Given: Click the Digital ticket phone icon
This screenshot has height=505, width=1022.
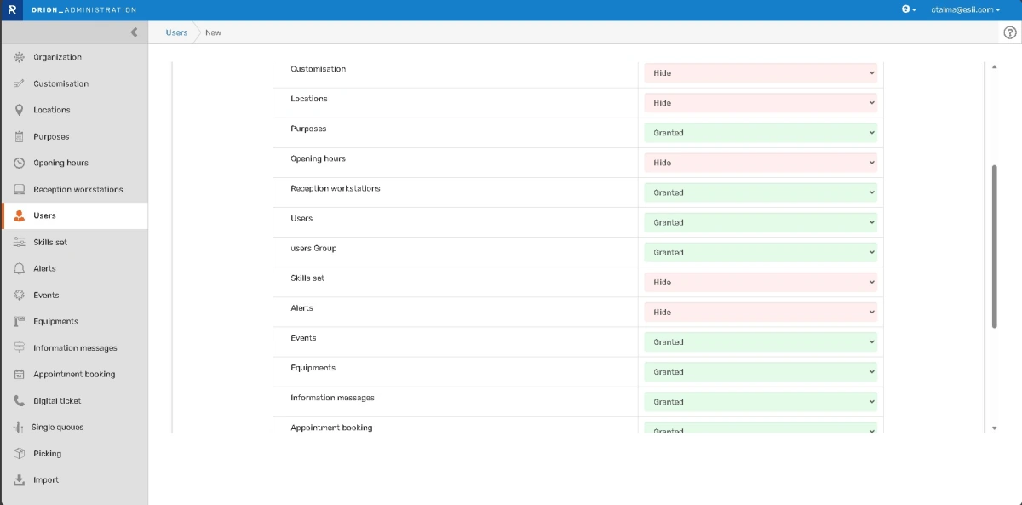Looking at the screenshot, I should pos(19,400).
